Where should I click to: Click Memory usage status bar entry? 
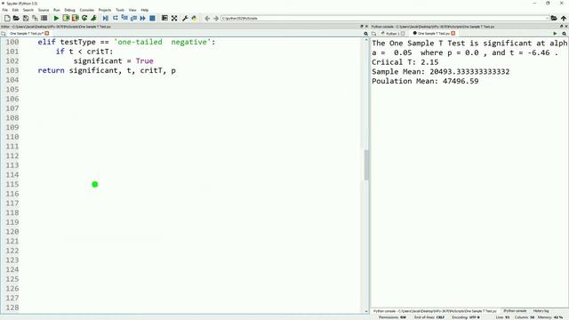click(550, 317)
